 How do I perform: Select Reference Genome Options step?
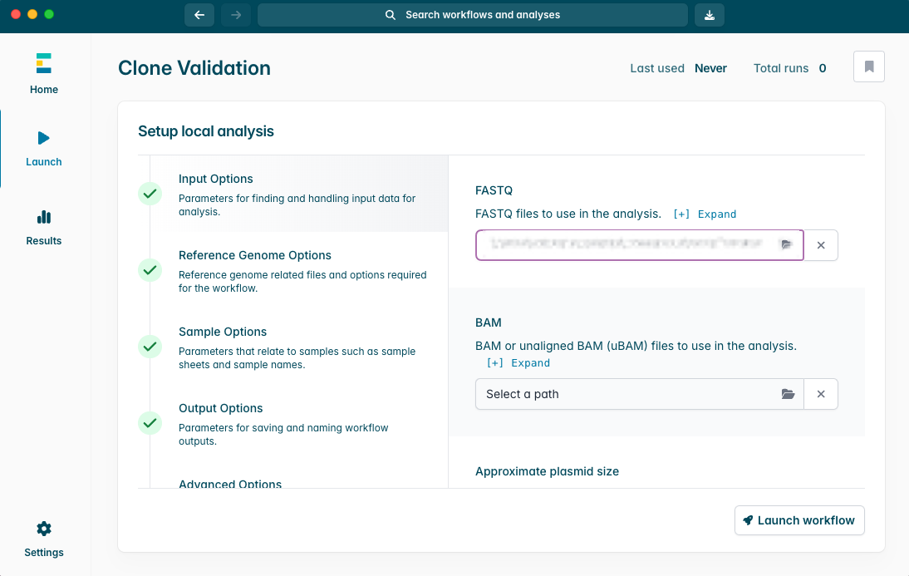(x=254, y=255)
